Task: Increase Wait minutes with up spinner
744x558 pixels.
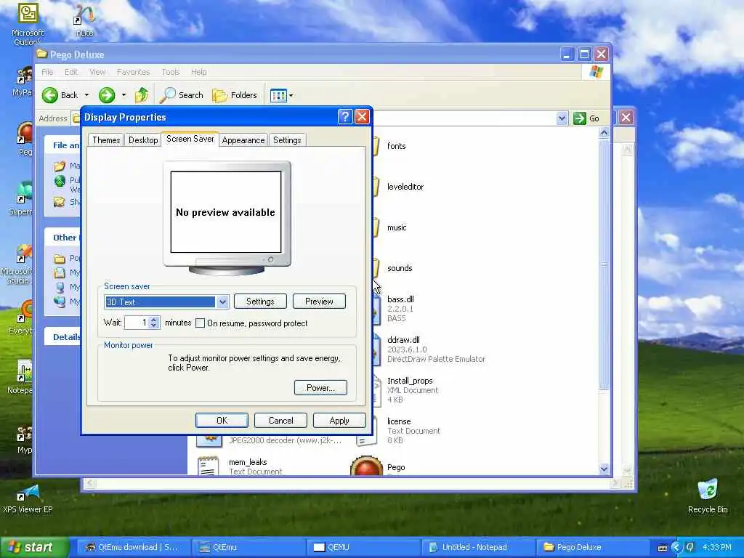Action: click(x=154, y=320)
